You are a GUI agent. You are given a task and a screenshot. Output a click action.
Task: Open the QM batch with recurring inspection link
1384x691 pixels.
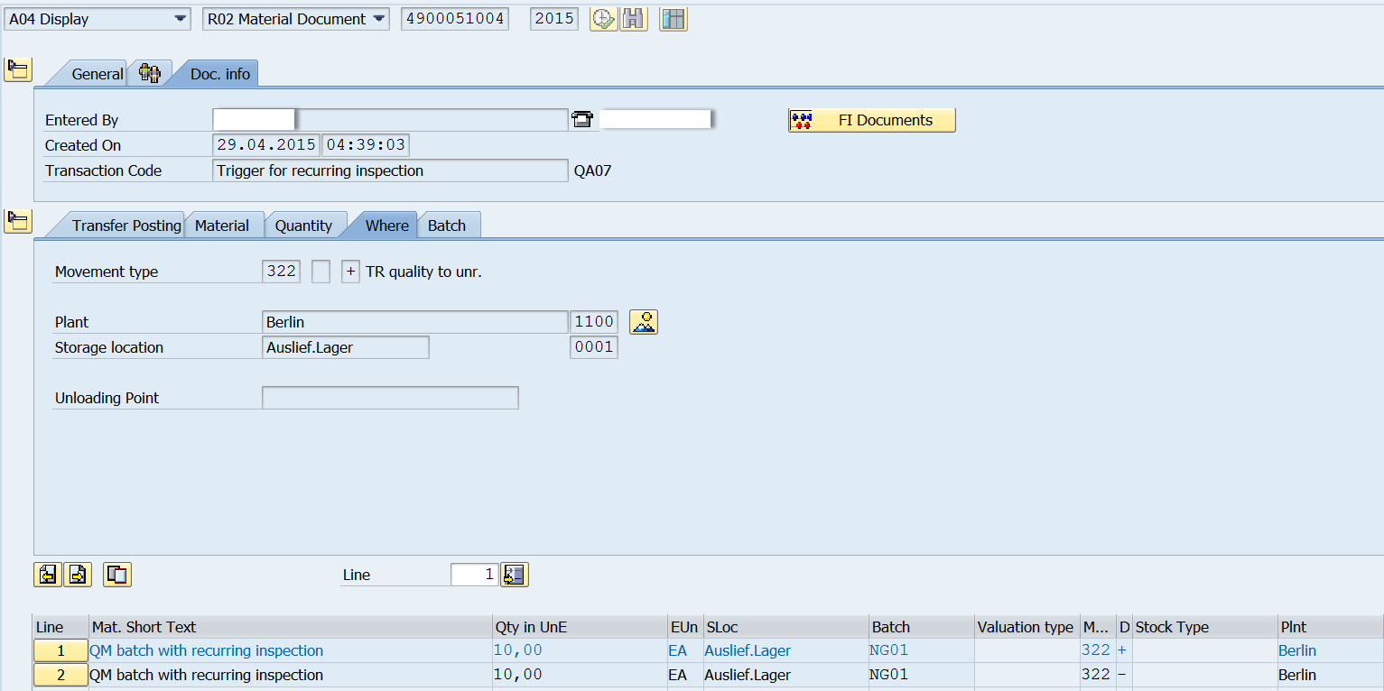206,650
